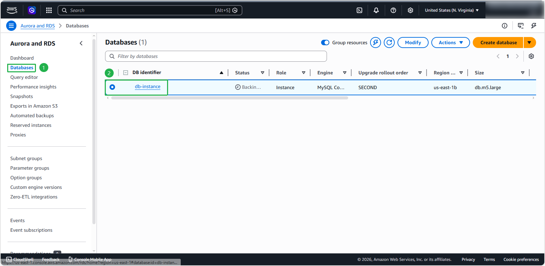Screen dimensions: 545x266
Task: Open Parameter groups
Action: click(30, 168)
